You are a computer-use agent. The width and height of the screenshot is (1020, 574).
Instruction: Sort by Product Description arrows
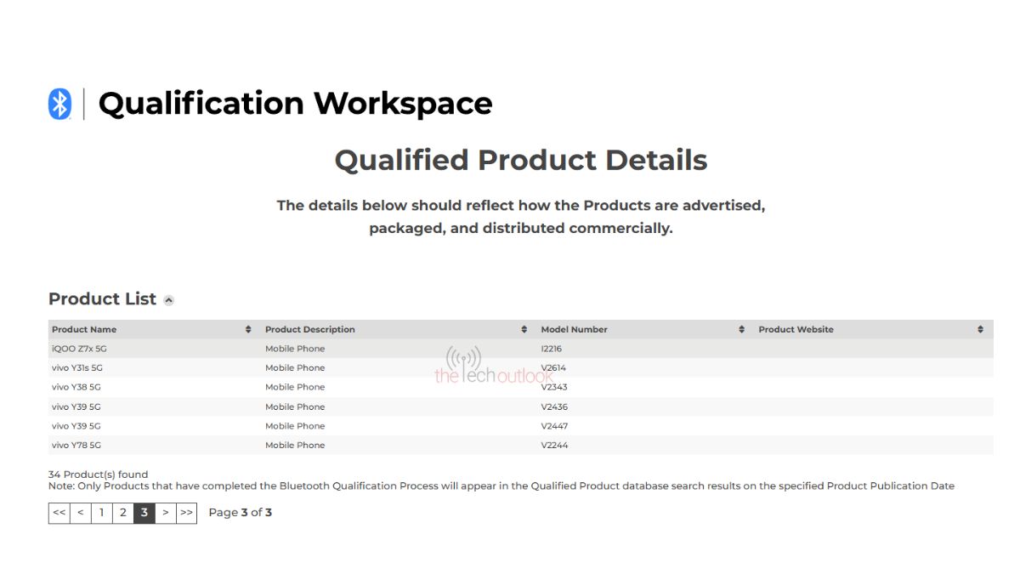coord(524,329)
